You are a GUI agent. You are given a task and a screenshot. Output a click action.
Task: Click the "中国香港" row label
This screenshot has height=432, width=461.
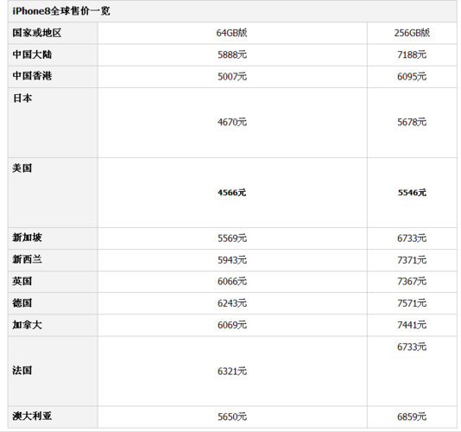(32, 76)
